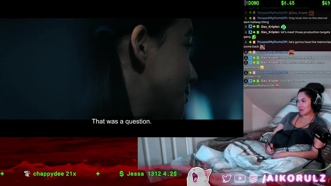Click the emote icon beside chappydee 21x
This screenshot has width=331, height=186.
coord(27,174)
